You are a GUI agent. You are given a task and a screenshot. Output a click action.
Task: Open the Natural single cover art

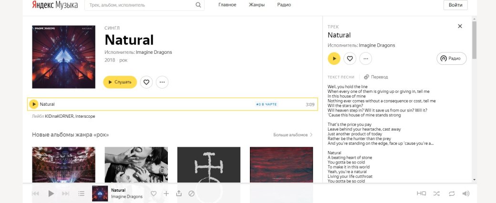pos(63,57)
